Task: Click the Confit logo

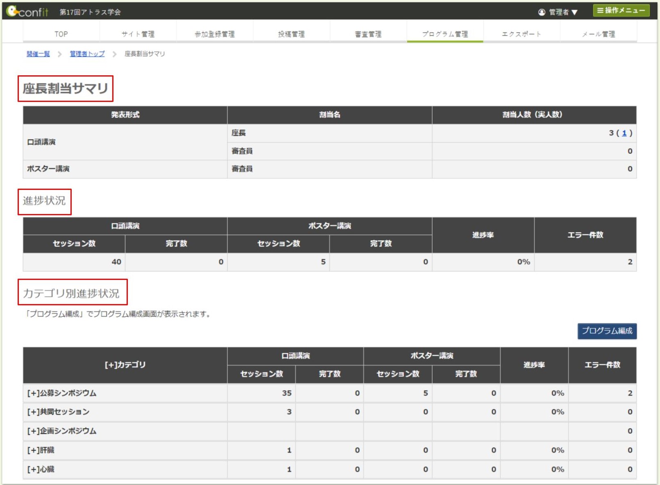Action: coord(27,11)
